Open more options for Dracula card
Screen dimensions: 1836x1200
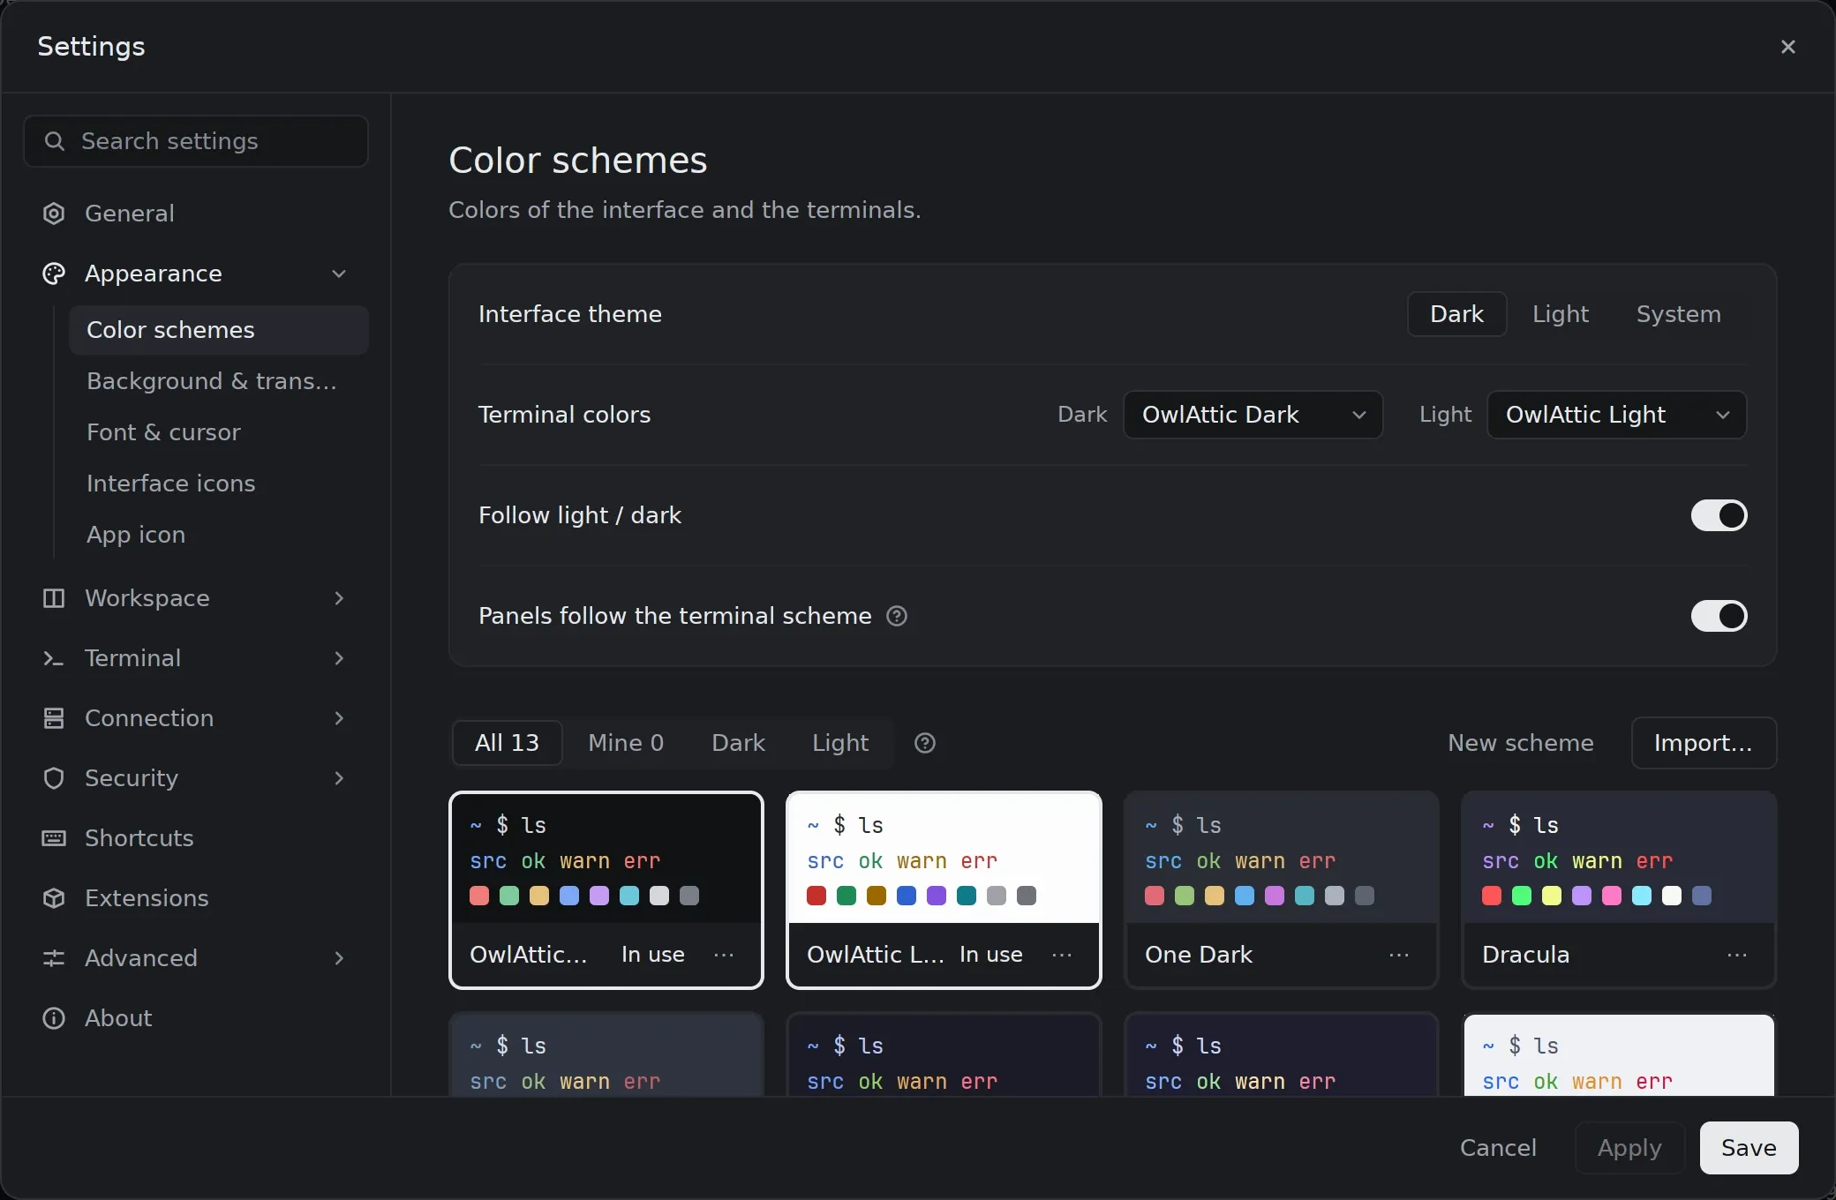pos(1737,955)
